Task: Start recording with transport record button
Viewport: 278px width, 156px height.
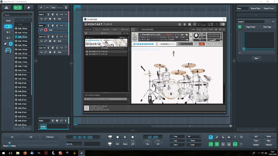Action: tap(117, 137)
